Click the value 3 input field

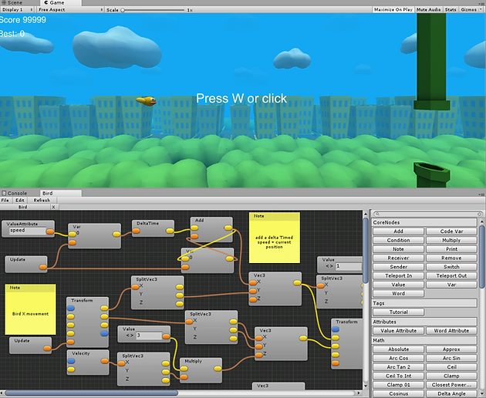coord(149,336)
